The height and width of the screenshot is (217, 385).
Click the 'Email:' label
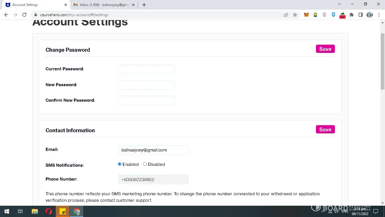coord(52,149)
